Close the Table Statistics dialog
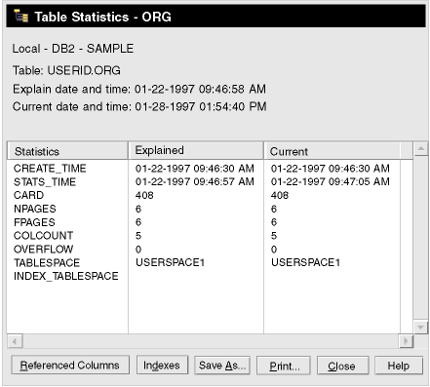 (x=342, y=366)
